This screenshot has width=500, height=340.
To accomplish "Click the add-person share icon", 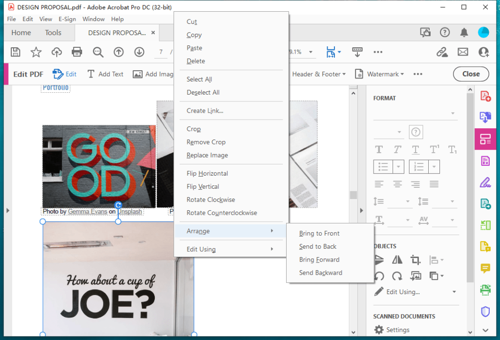I will tap(483, 52).
